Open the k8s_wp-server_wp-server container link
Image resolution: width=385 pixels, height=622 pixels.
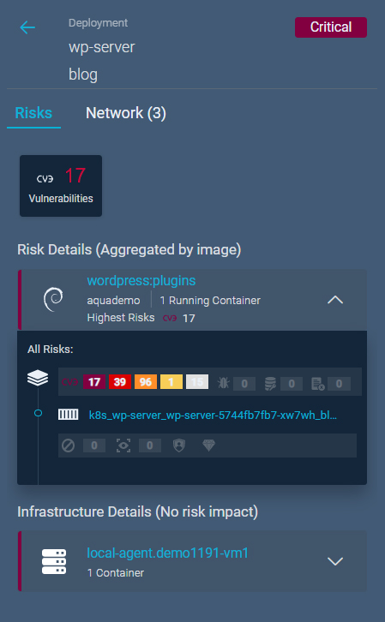click(x=213, y=416)
